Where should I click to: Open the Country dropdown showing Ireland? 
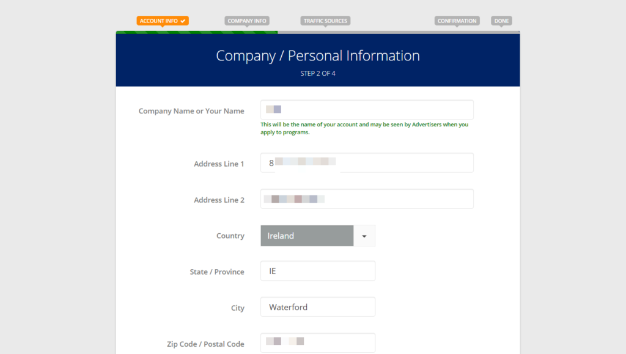pos(307,236)
